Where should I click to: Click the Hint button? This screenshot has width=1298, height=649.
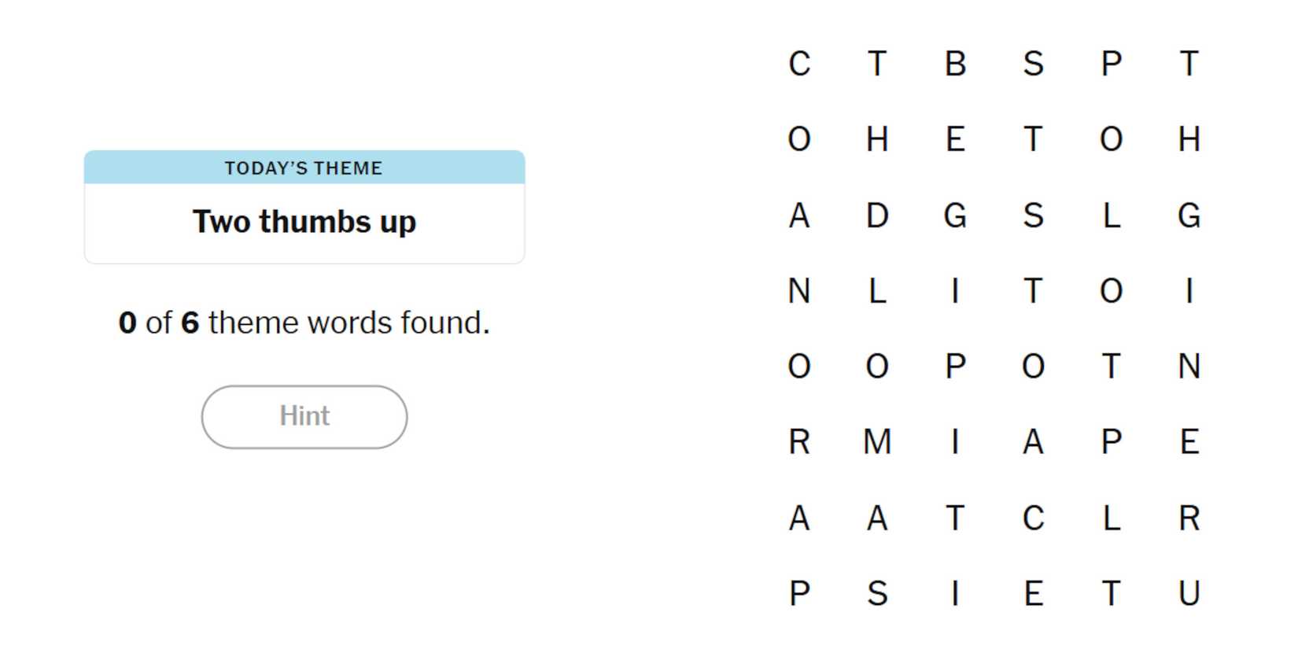304,416
